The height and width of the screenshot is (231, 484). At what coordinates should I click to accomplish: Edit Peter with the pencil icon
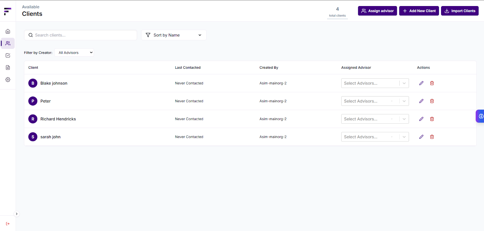click(x=421, y=101)
